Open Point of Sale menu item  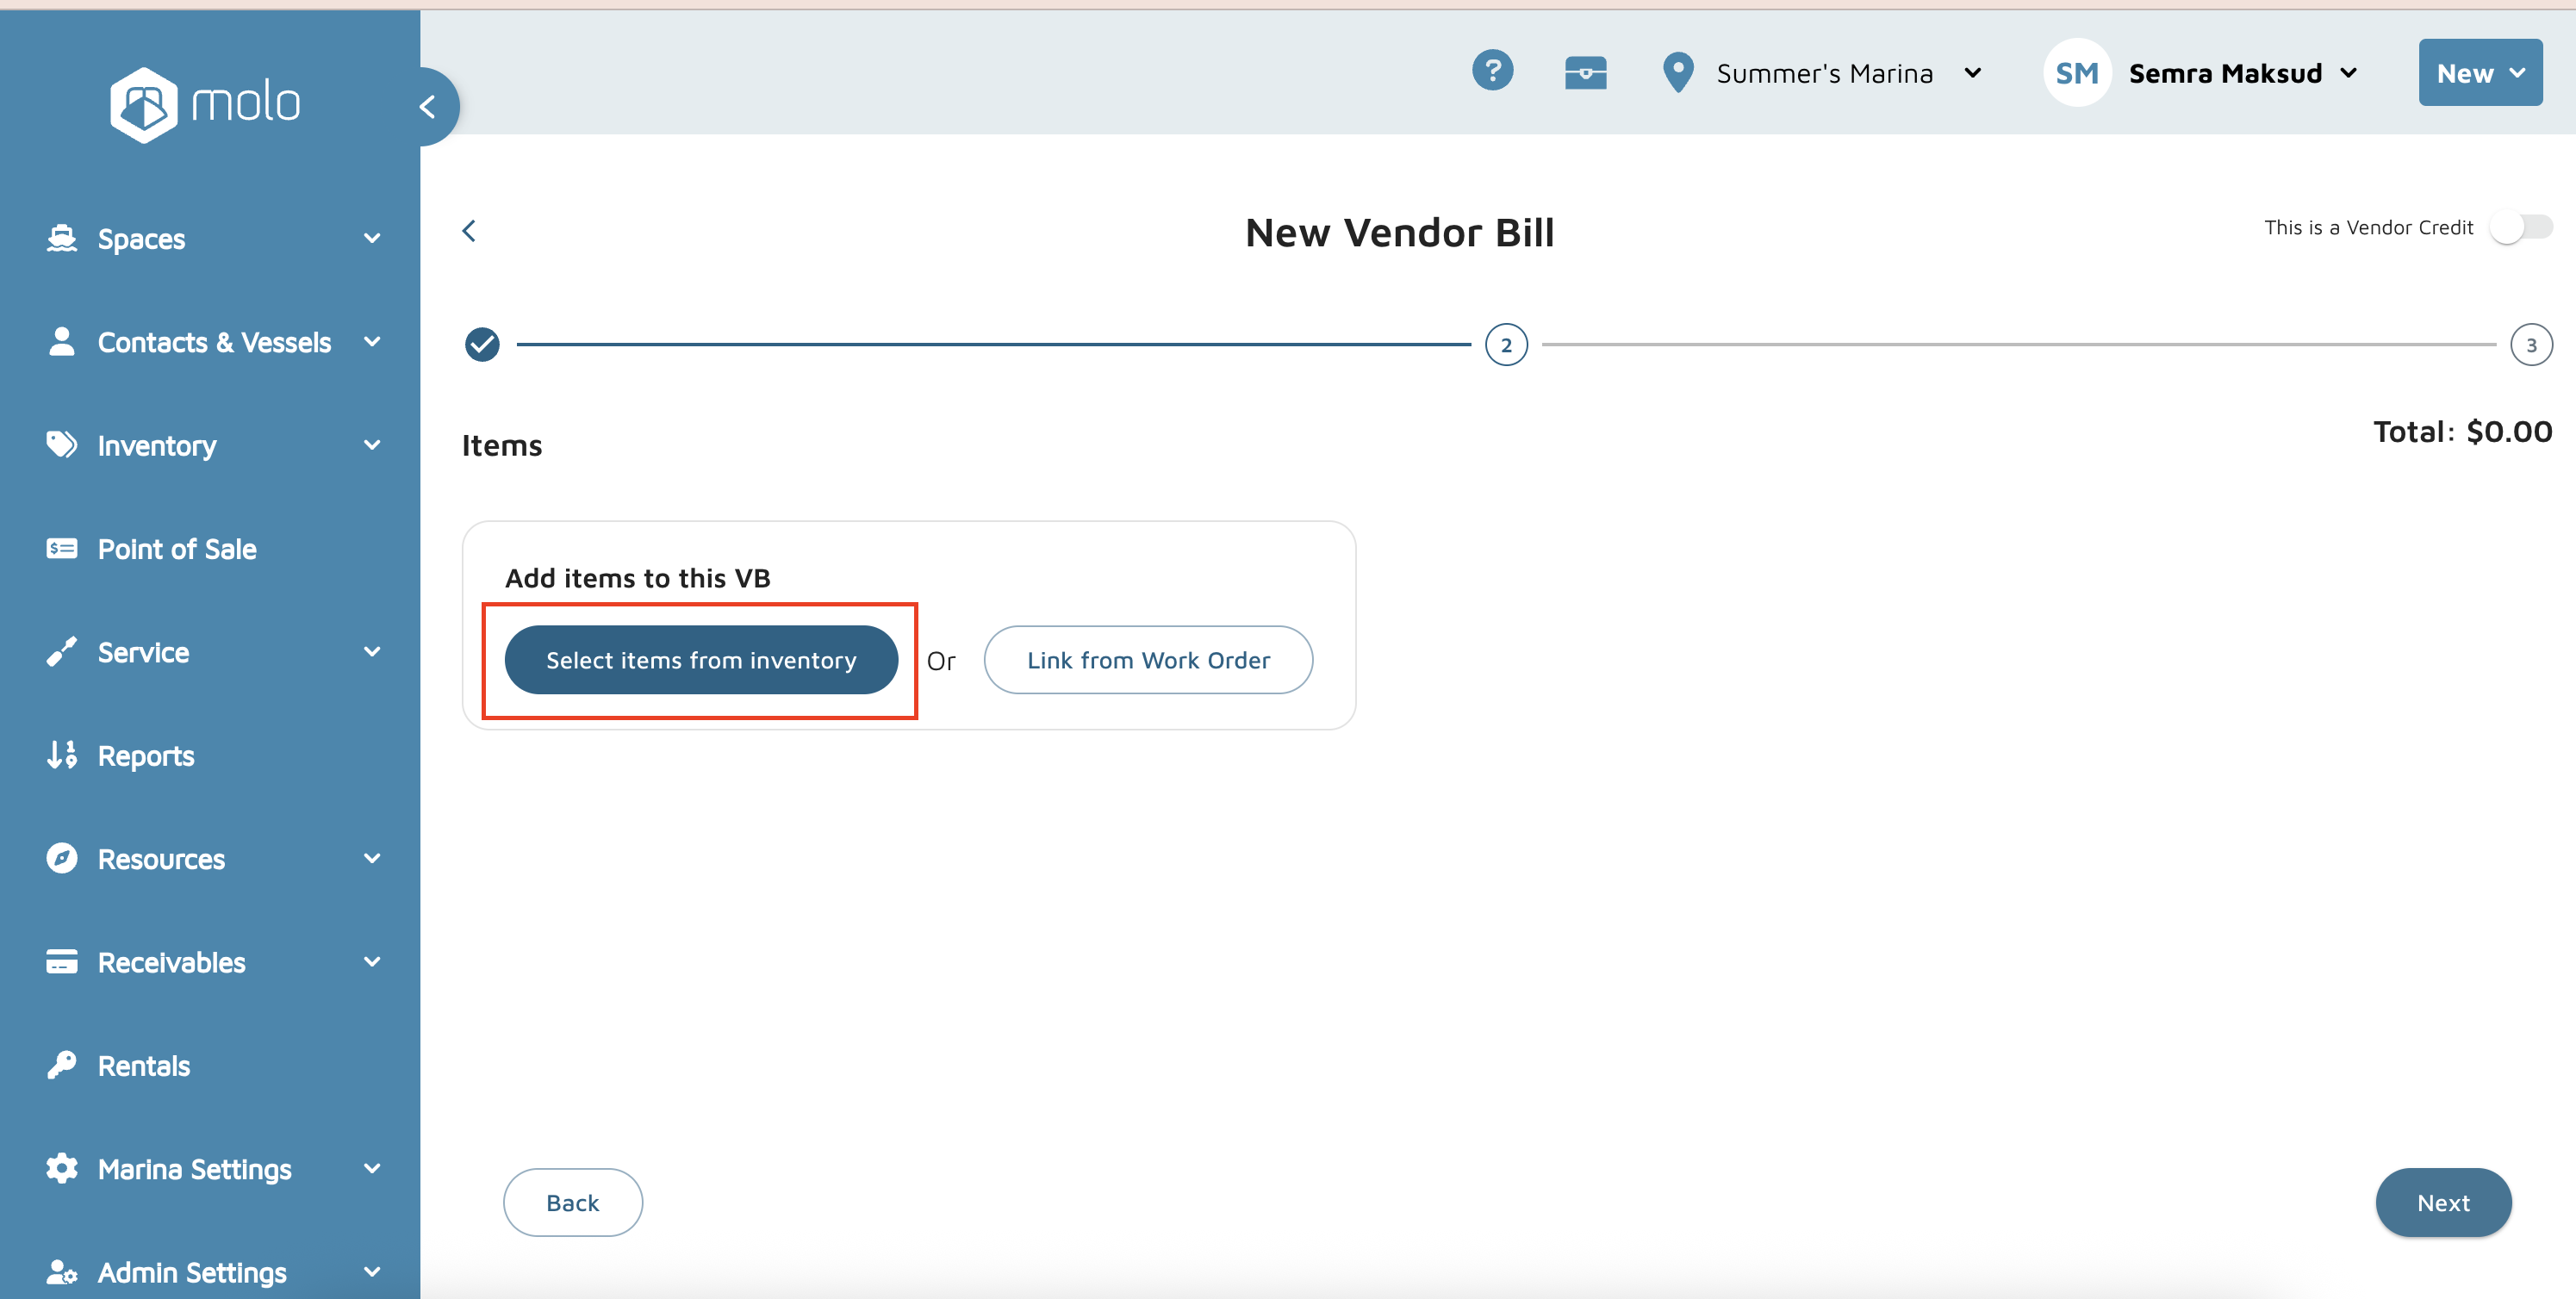177,549
